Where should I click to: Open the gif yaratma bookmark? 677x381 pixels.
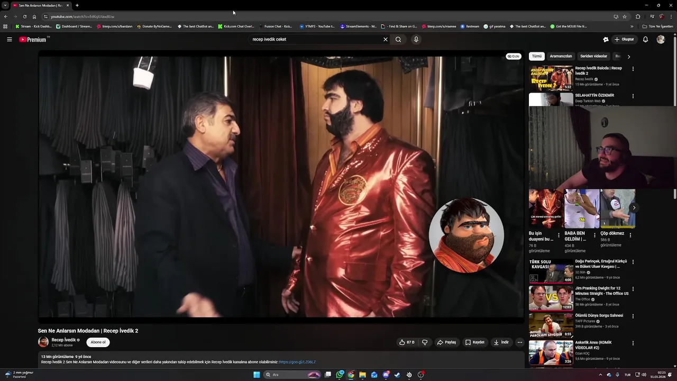pos(495,26)
